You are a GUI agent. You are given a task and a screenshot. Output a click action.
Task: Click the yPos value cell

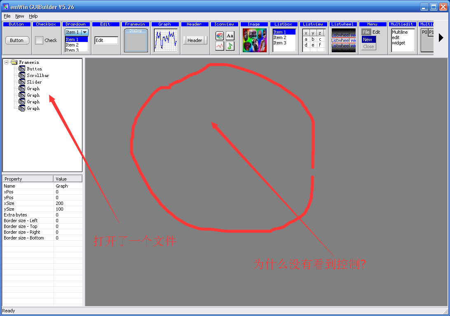click(x=68, y=197)
